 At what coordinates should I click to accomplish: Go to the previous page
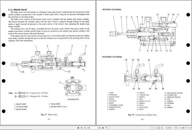[81, 128]
